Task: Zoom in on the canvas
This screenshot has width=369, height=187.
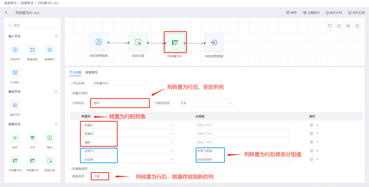Action: pos(348,26)
